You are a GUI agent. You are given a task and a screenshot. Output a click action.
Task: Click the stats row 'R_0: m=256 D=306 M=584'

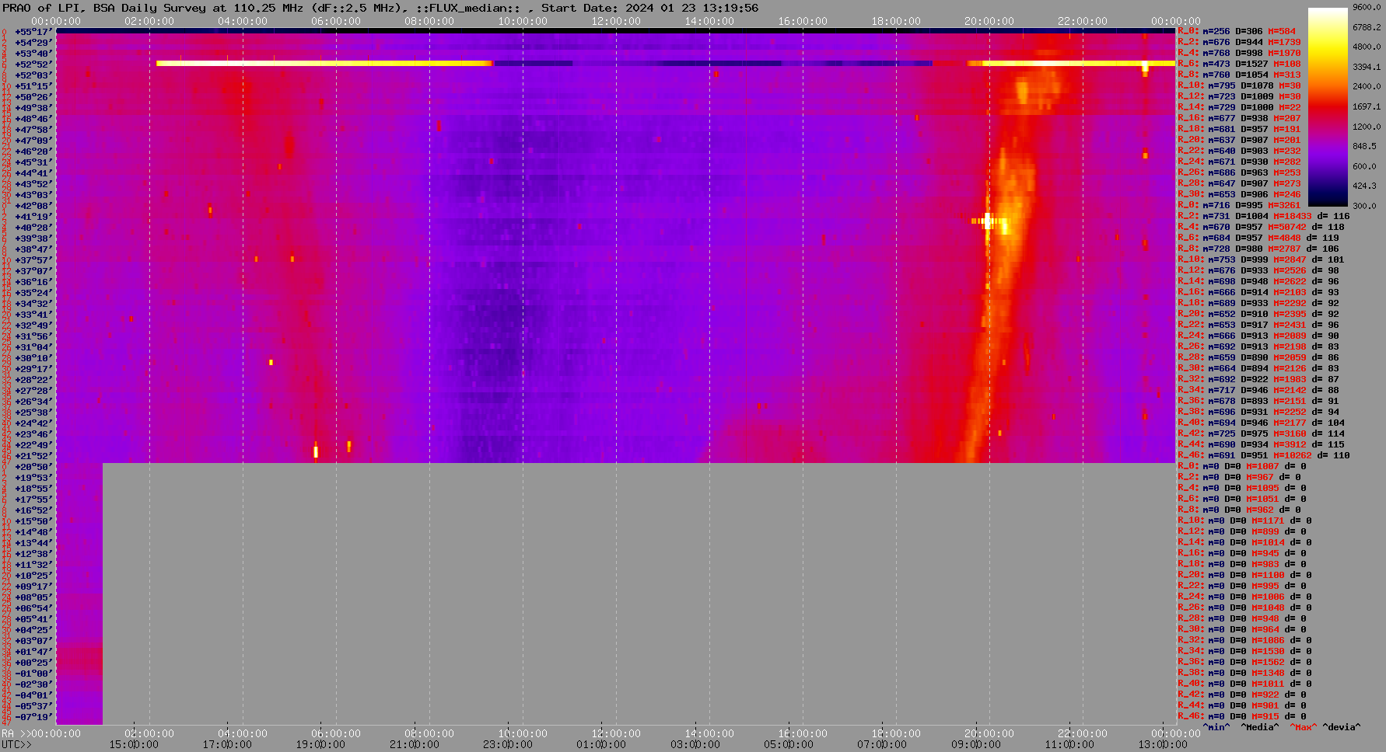pos(1236,32)
